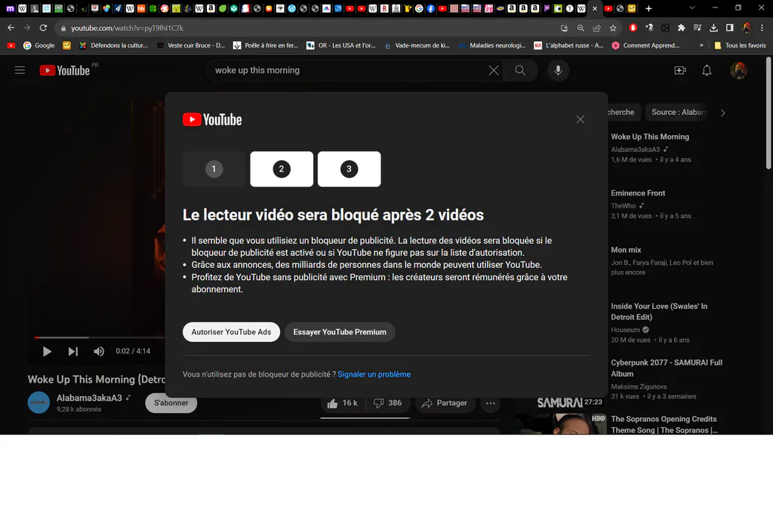Go back in browser history

pyautogui.click(x=11, y=28)
